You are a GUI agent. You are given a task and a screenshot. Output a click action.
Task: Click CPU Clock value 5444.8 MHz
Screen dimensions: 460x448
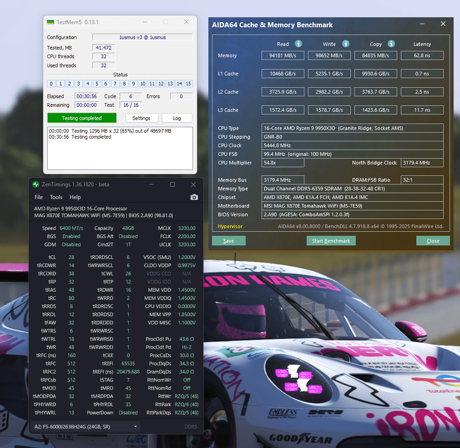(x=352, y=145)
